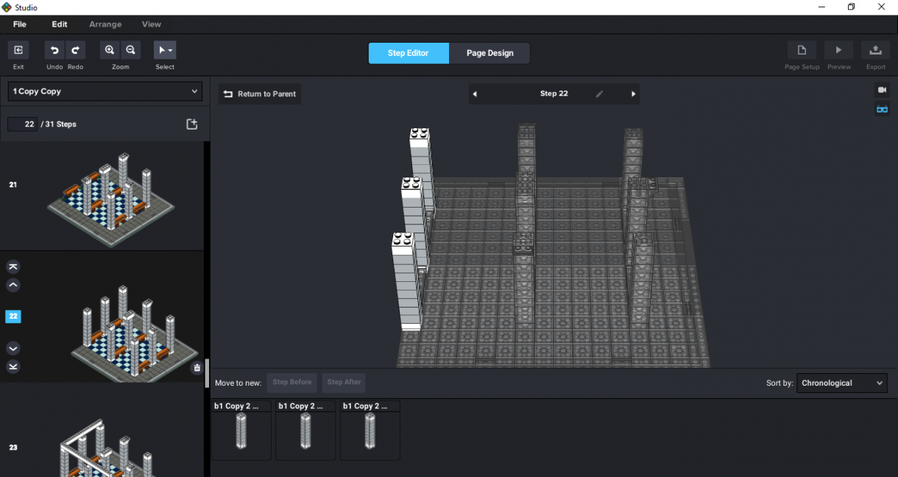Click the Return to Parent button
The height and width of the screenshot is (477, 898).
pyautogui.click(x=260, y=94)
